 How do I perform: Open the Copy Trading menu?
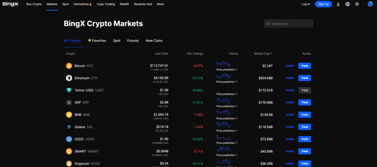[x=106, y=4]
